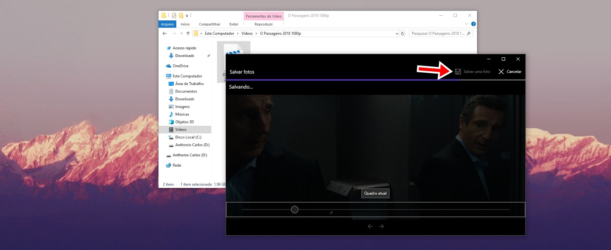
Task: Select Rede in navigation pane
Action: point(177,166)
